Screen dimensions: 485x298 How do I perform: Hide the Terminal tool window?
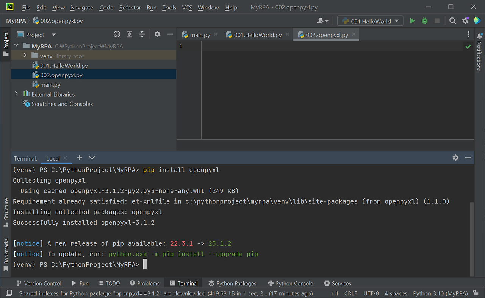(x=468, y=158)
